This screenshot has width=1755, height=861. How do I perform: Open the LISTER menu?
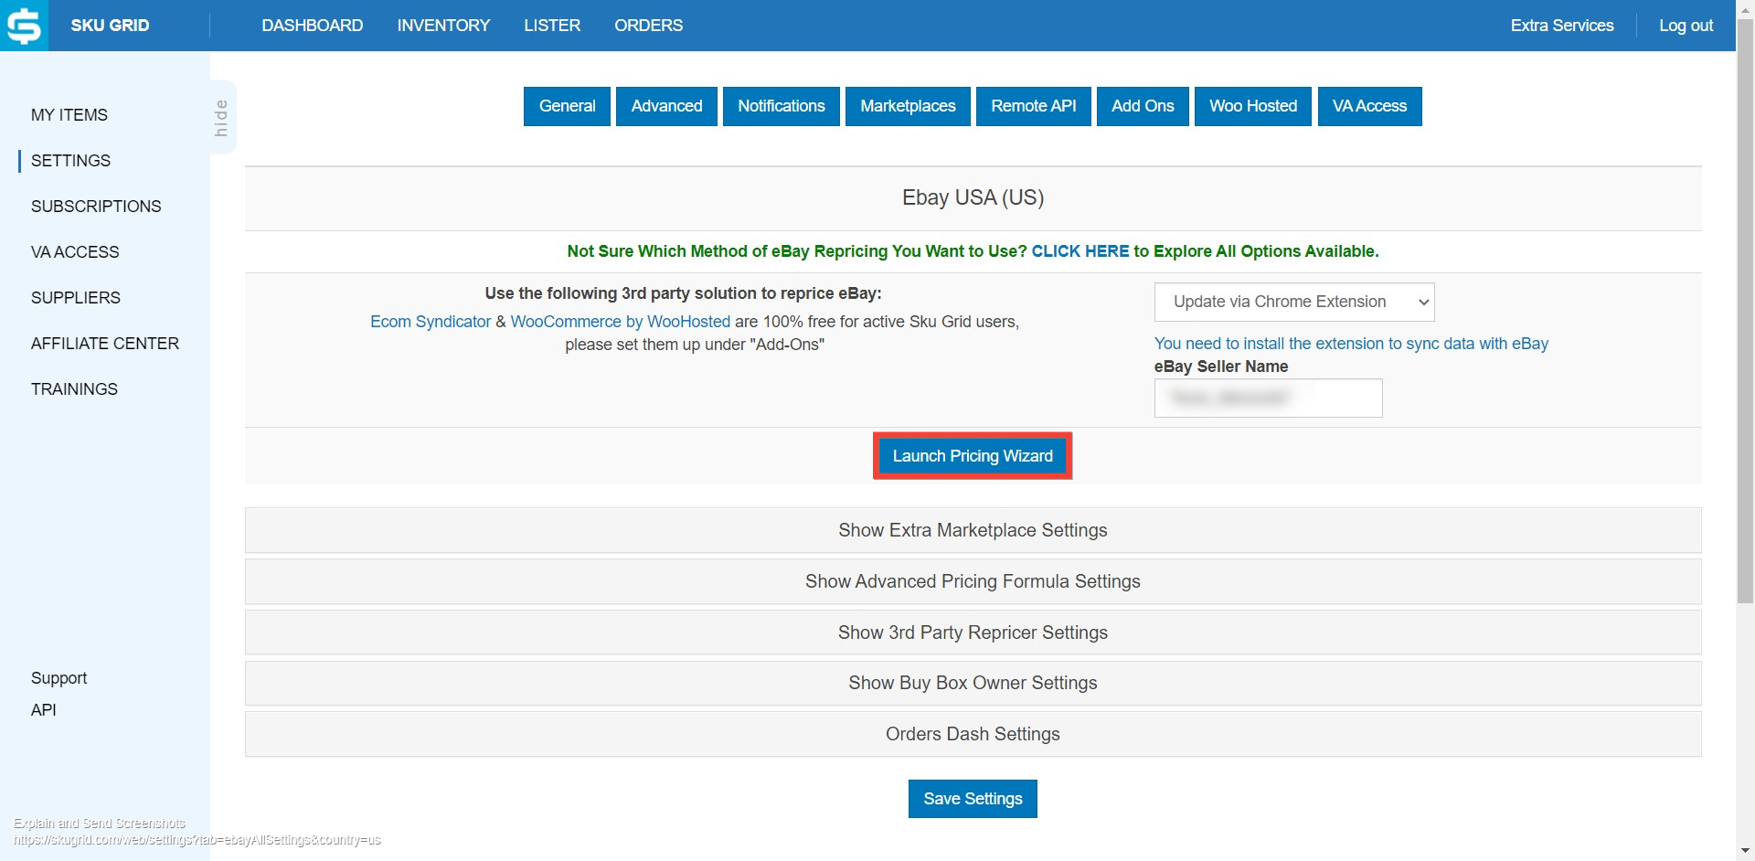click(552, 26)
